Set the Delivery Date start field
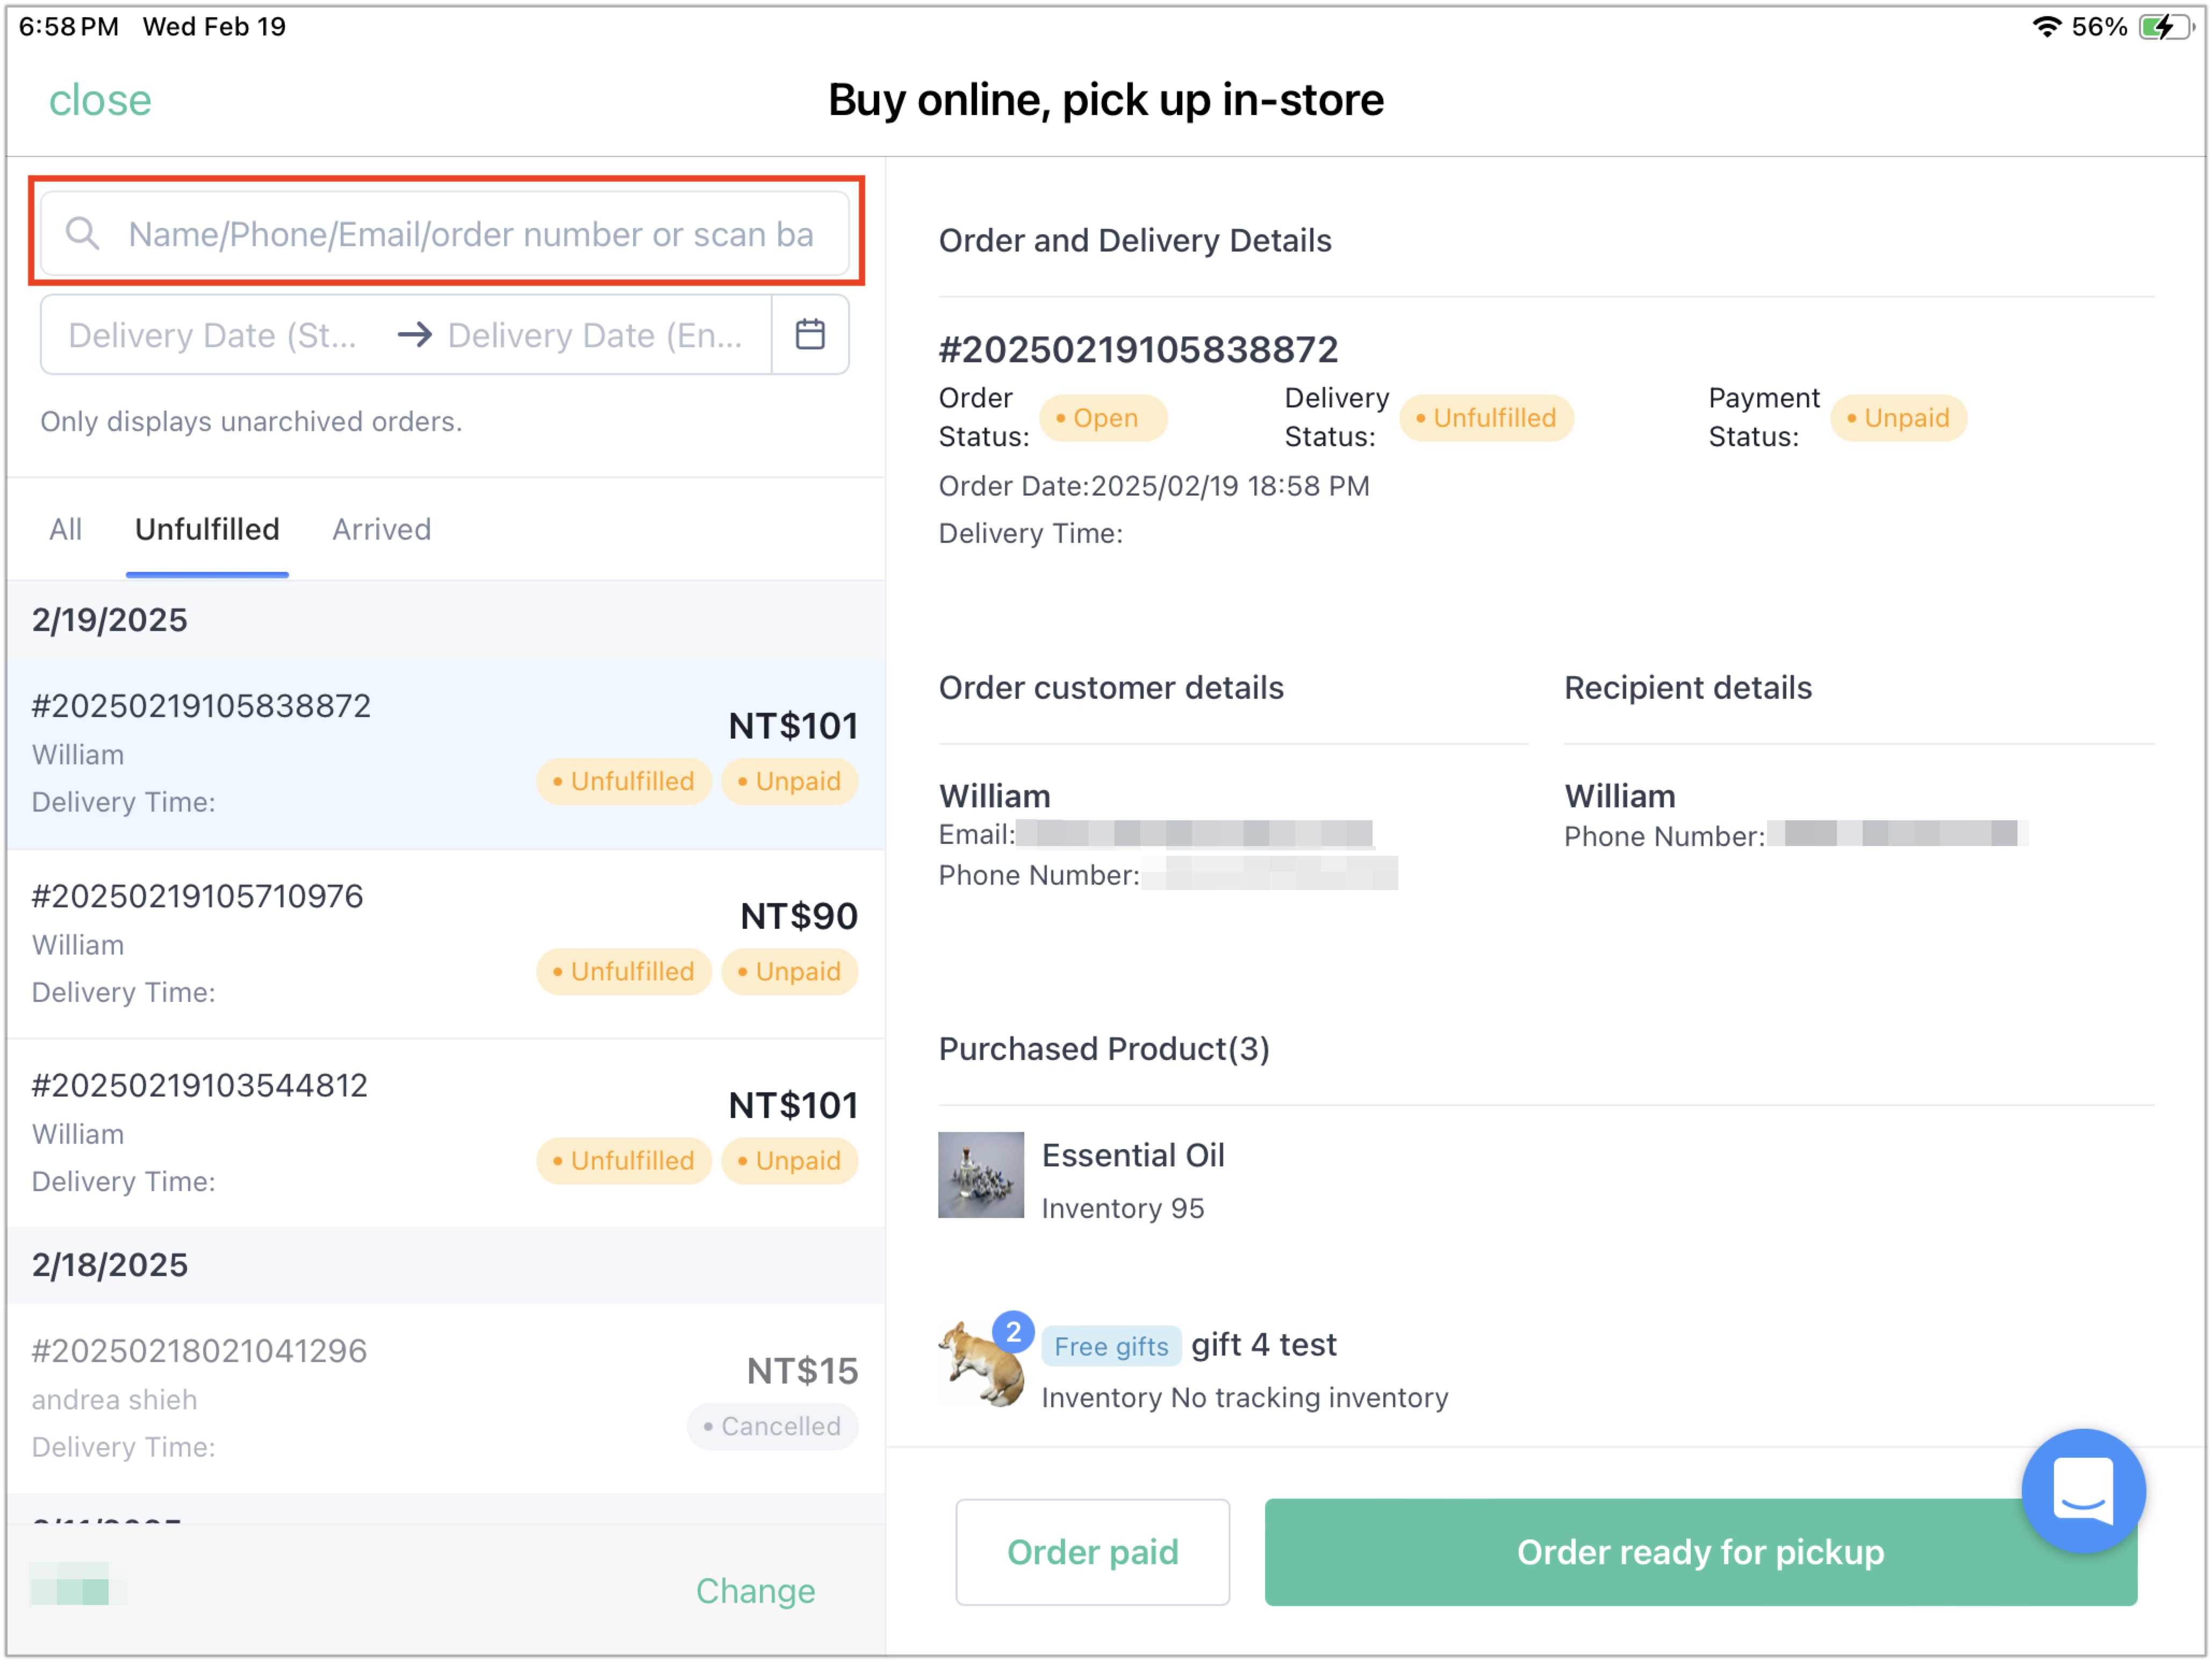Viewport: 2212px width, 1662px height. [213, 335]
